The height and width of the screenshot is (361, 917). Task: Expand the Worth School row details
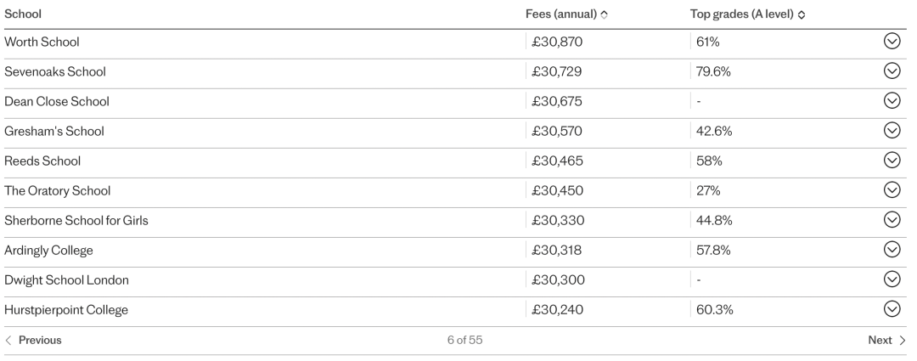pyautogui.click(x=892, y=41)
